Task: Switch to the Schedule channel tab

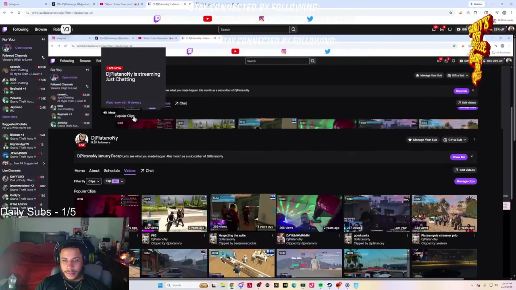Action: click(112, 171)
